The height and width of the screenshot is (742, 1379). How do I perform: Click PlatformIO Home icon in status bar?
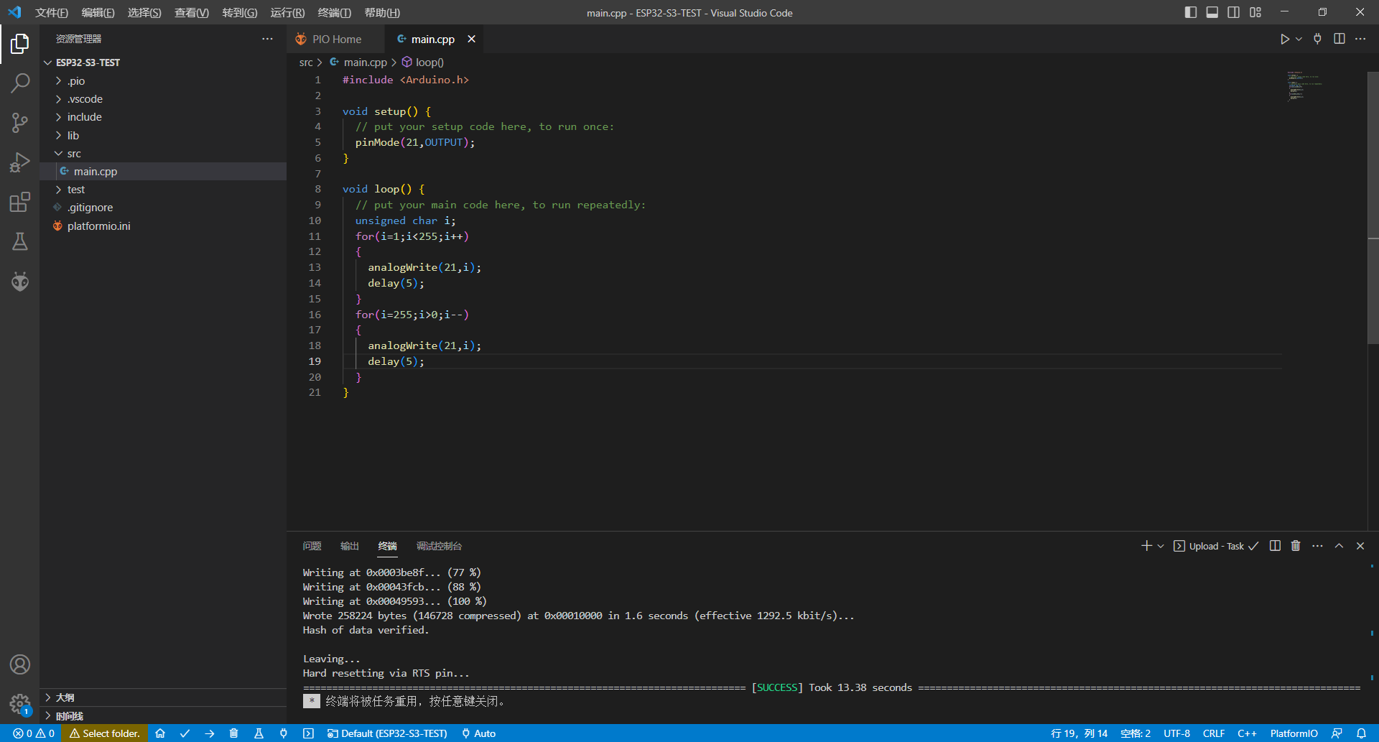pos(160,733)
